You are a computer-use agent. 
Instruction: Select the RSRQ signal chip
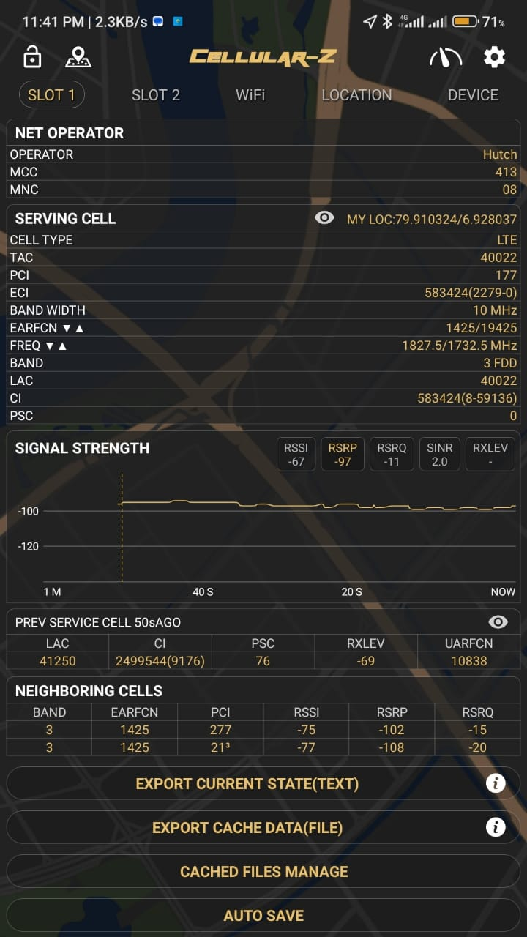392,454
